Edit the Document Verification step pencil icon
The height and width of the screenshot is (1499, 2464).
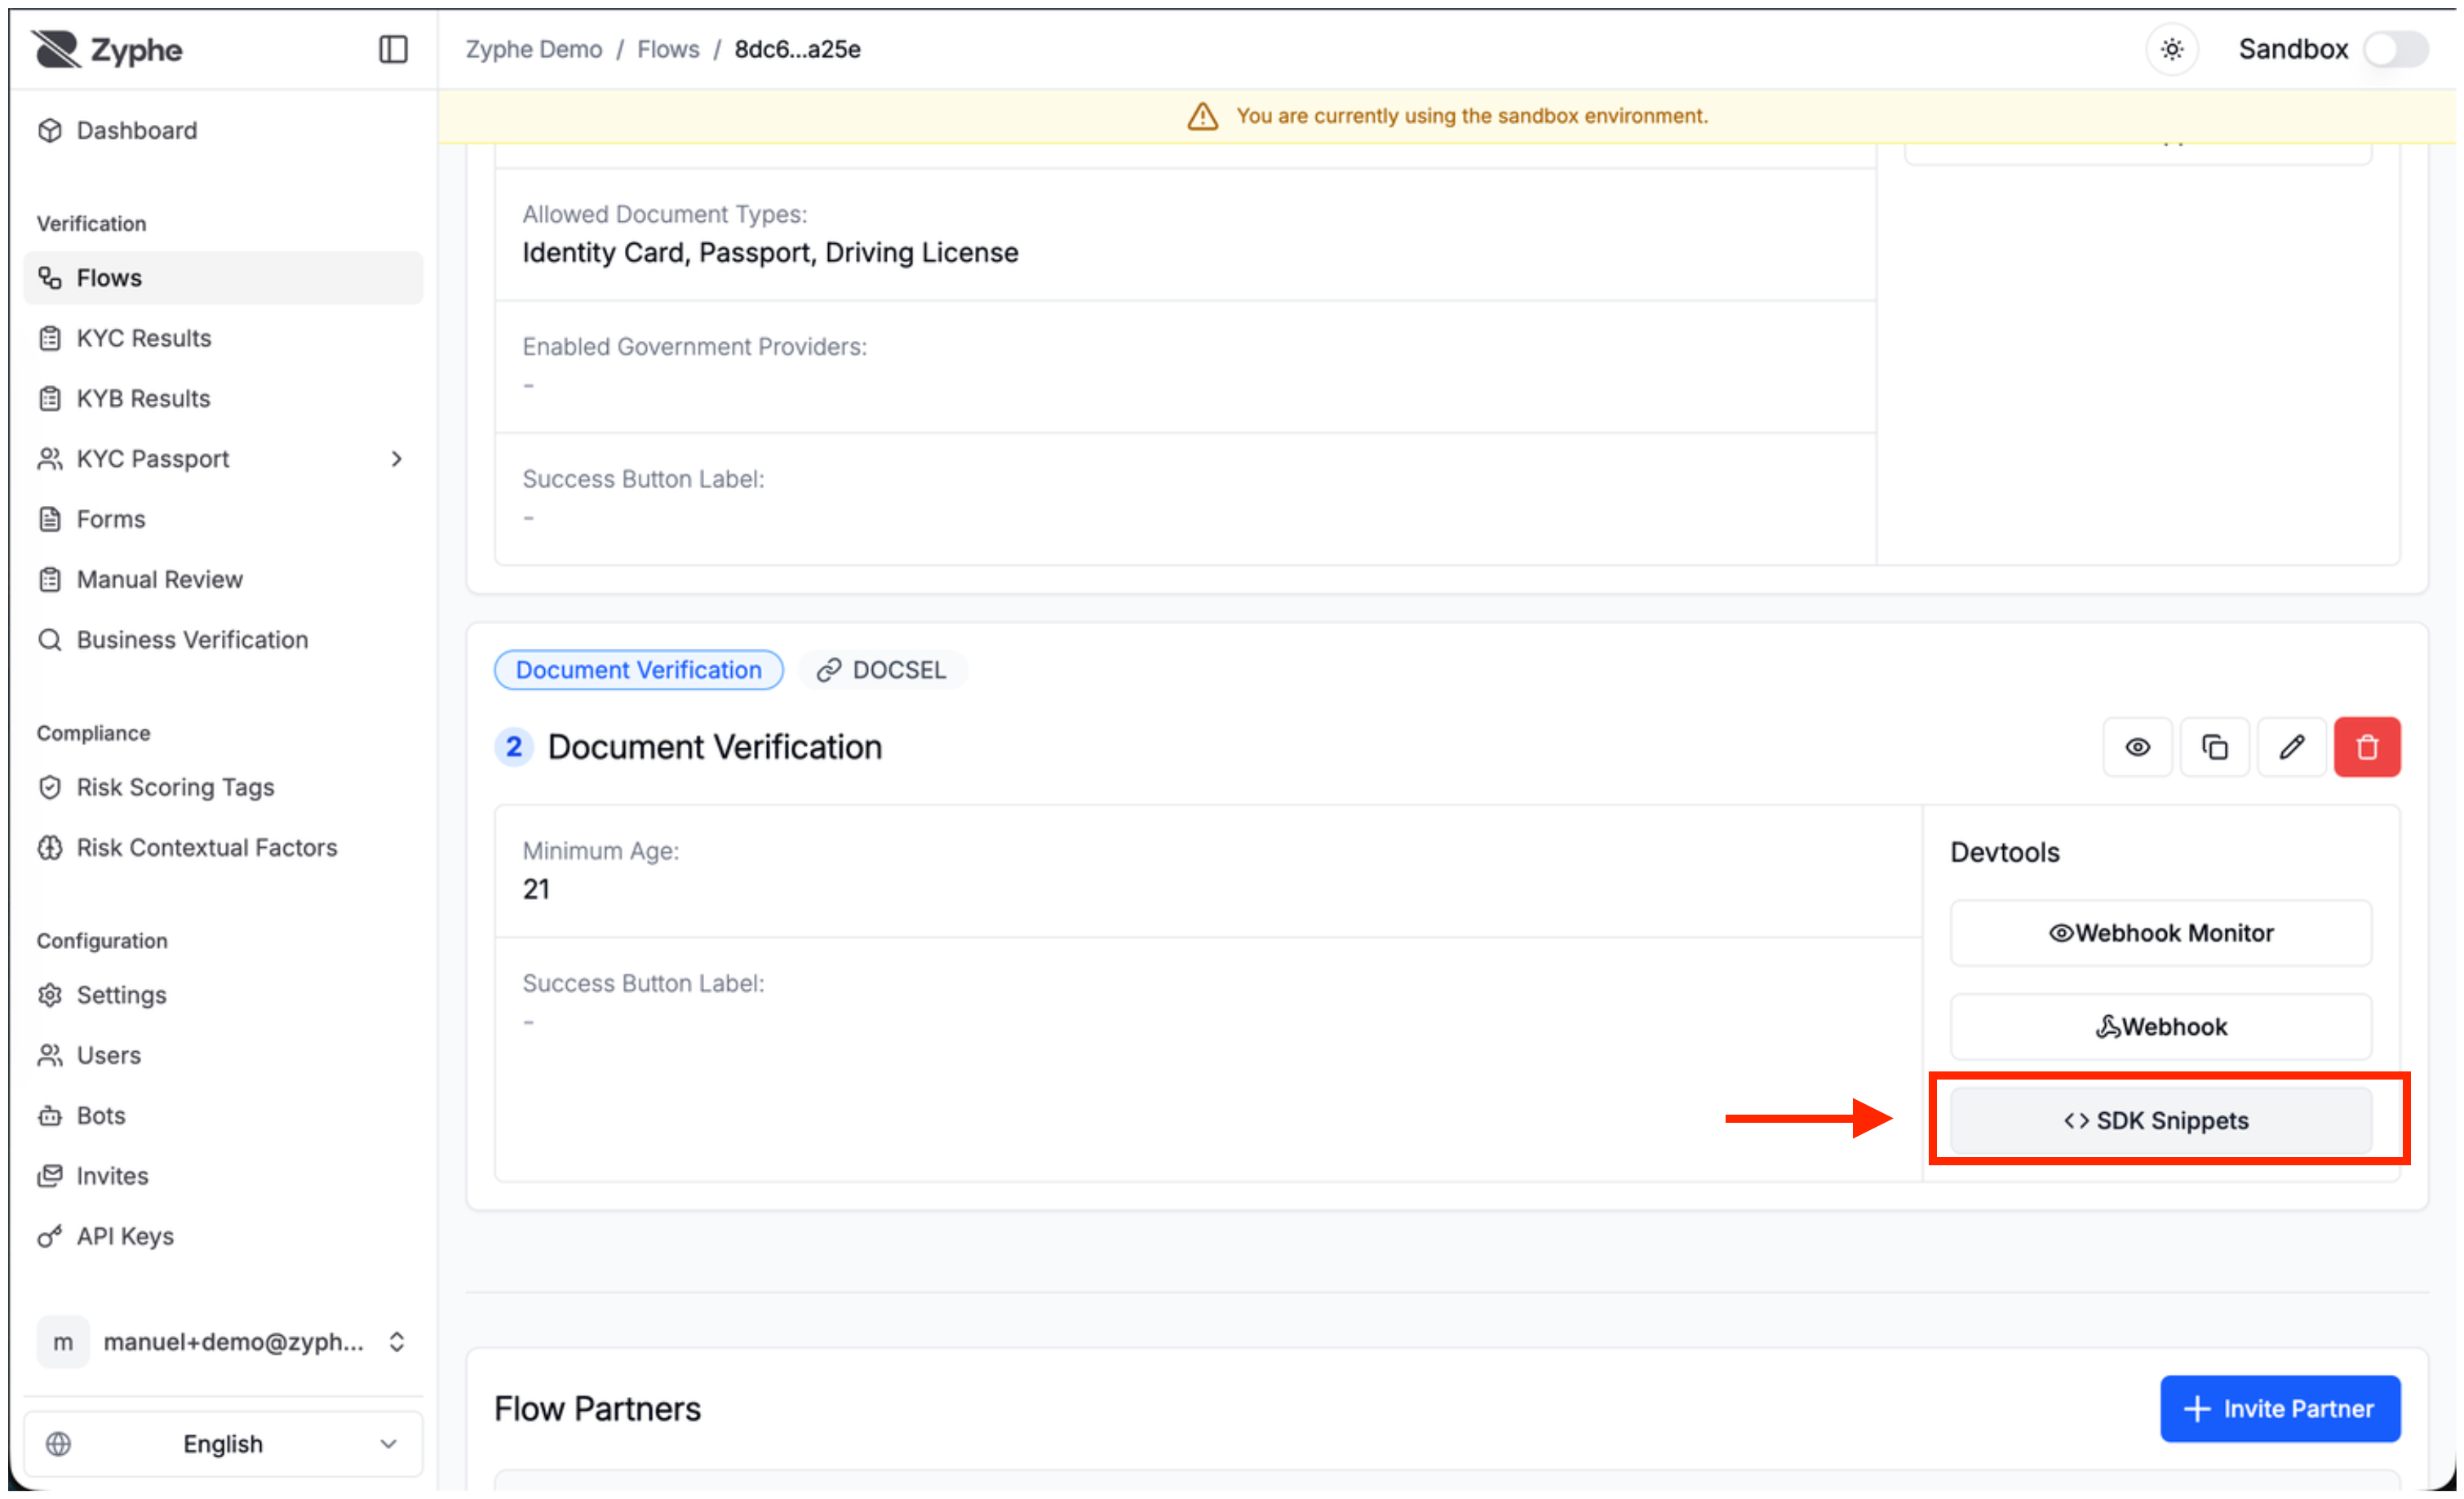pos(2291,747)
